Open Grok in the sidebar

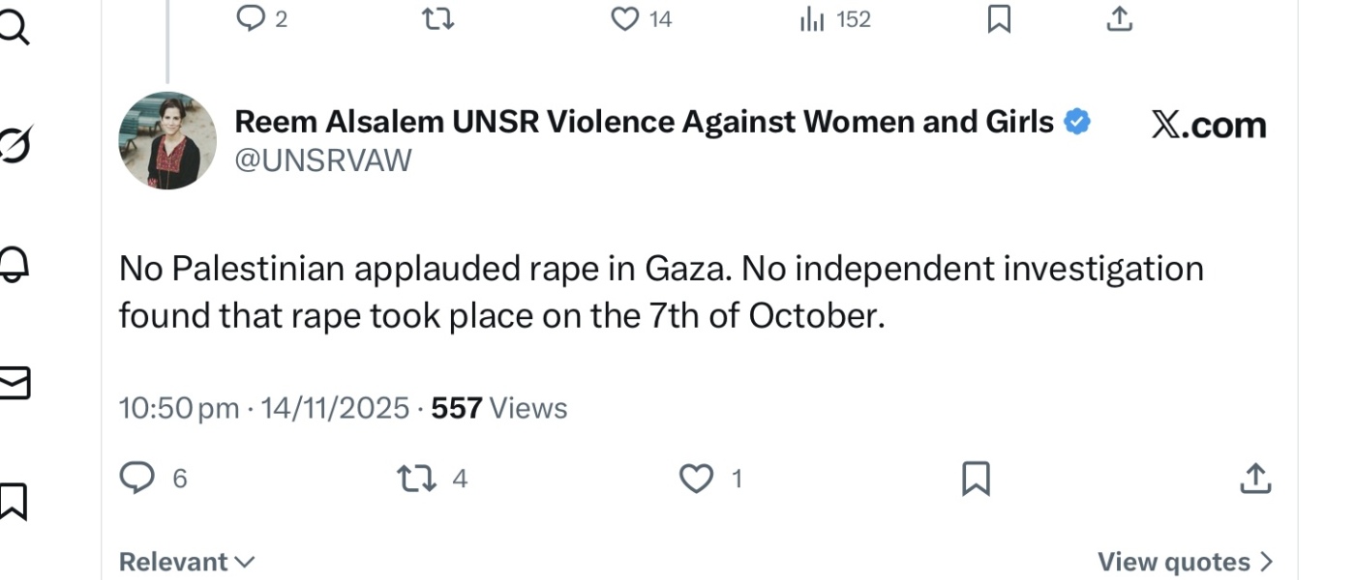pyautogui.click(x=15, y=143)
